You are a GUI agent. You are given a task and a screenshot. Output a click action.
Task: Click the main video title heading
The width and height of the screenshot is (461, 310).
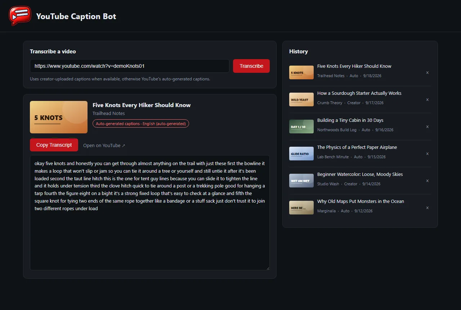(x=142, y=105)
